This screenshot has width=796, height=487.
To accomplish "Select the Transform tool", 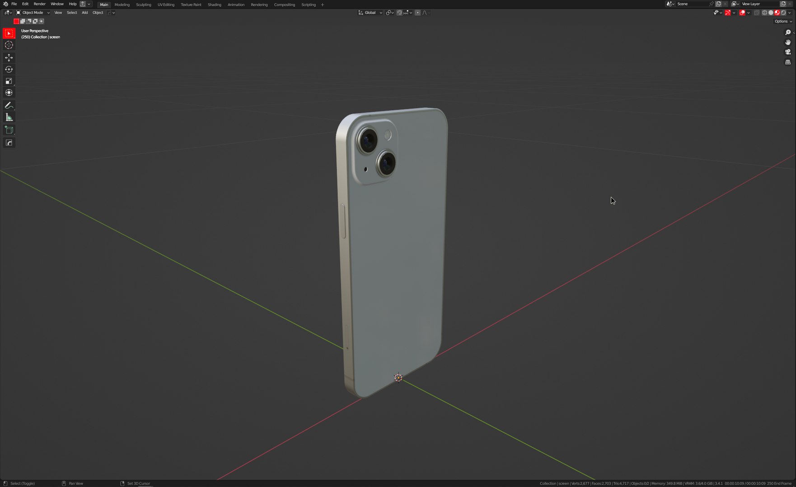I will tap(9, 93).
